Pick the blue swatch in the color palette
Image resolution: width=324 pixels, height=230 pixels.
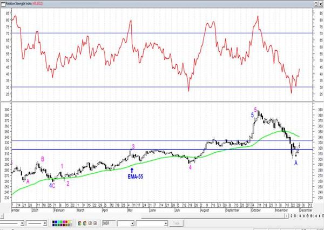pyautogui.click(x=56, y=222)
